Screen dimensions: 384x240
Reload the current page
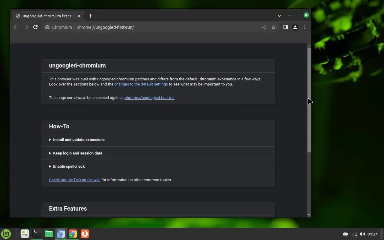pos(35,27)
